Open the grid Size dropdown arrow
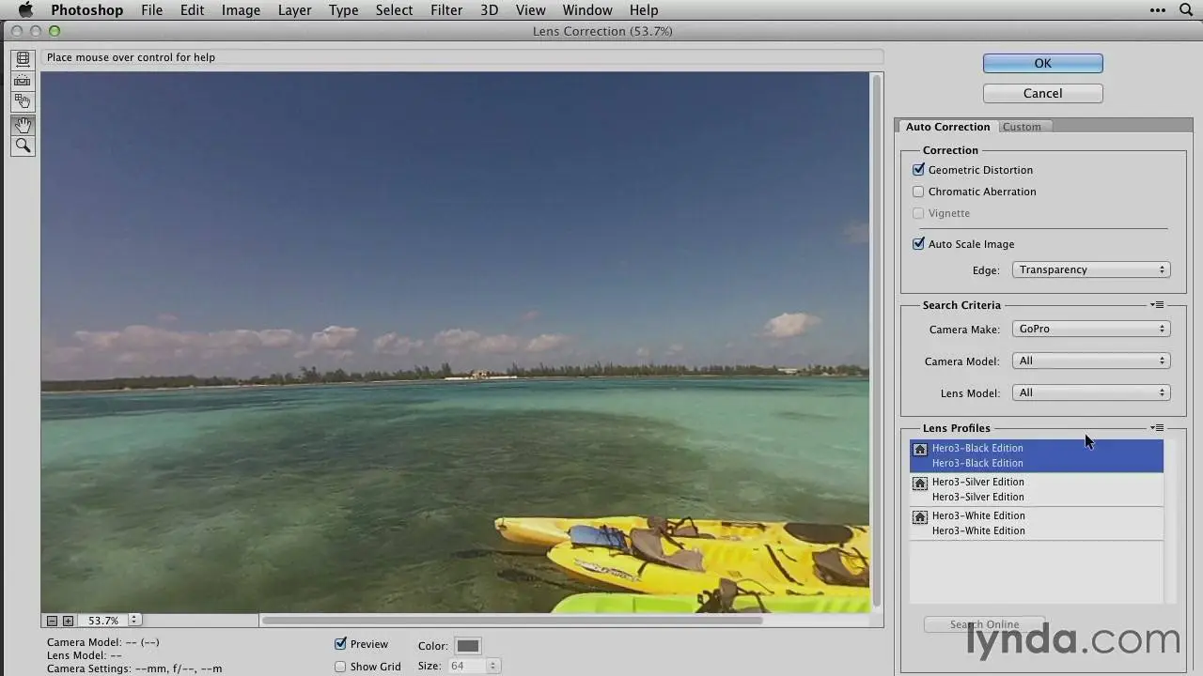The width and height of the screenshot is (1203, 676). click(x=493, y=666)
